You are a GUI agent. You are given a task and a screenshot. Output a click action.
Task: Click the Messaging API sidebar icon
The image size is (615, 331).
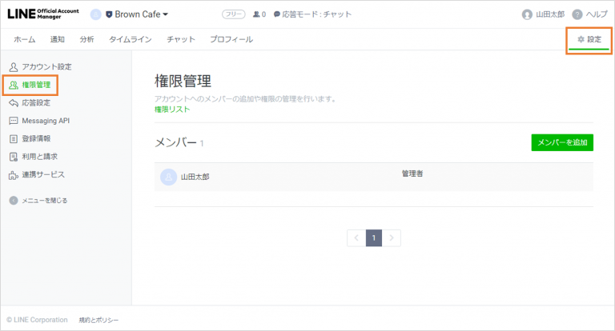pos(14,121)
